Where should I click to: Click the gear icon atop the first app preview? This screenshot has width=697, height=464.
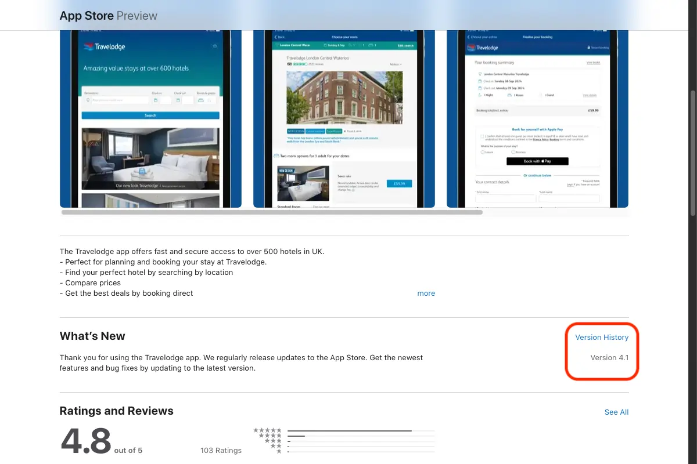pos(214,46)
